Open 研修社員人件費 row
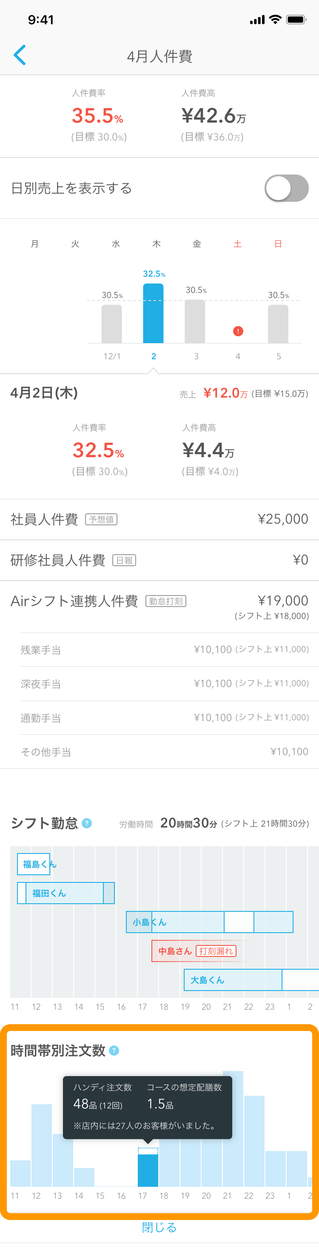This screenshot has height=1260, width=319. click(x=159, y=560)
